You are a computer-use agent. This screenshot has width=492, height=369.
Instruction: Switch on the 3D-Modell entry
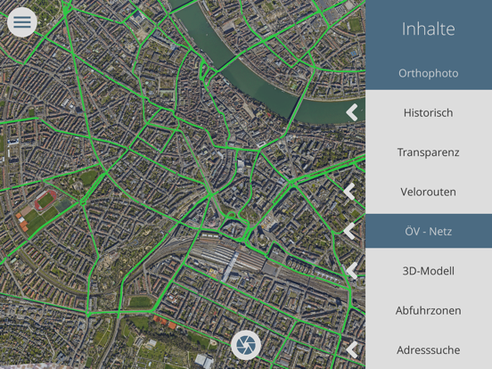click(x=429, y=271)
